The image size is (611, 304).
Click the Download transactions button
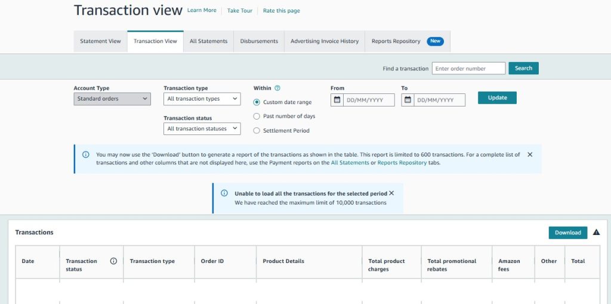pos(567,233)
